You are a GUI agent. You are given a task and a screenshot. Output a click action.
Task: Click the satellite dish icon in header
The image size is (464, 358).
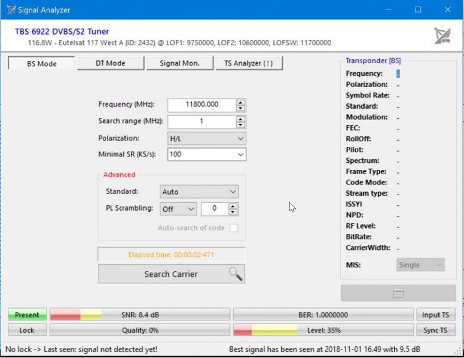coord(442,36)
